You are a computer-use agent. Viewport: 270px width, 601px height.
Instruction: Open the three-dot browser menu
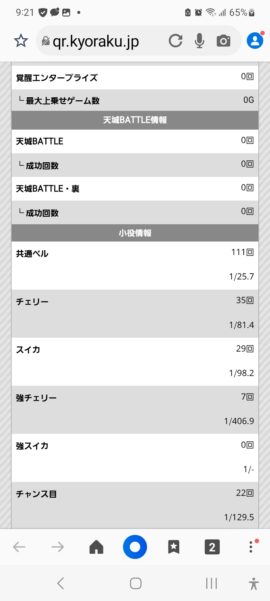251,547
